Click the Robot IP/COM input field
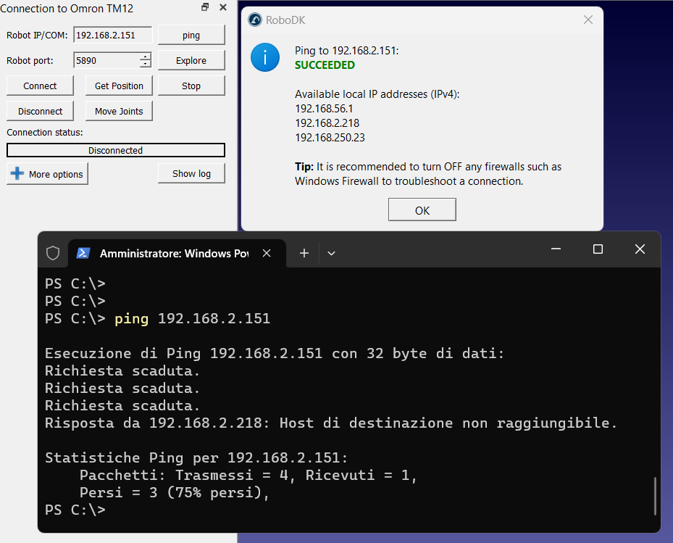Screen dimensions: 673x543 pyautogui.click(x=114, y=35)
